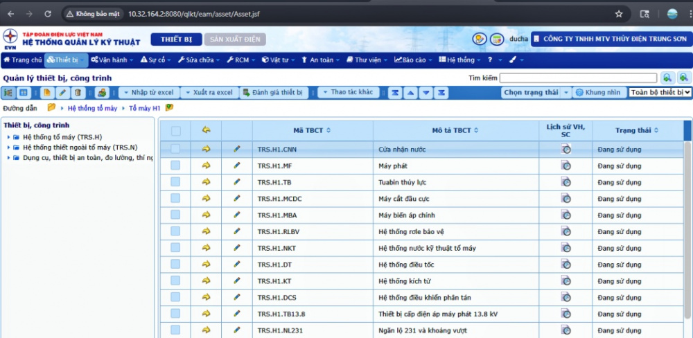Open history clock icon for TRS.H1.MF
This screenshot has height=338, width=693.
coord(565,166)
